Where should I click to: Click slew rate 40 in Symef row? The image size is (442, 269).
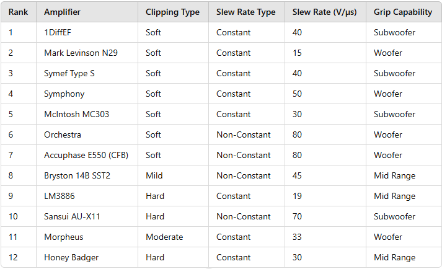pos(297,73)
